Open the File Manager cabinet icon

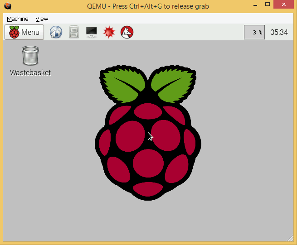click(x=74, y=32)
